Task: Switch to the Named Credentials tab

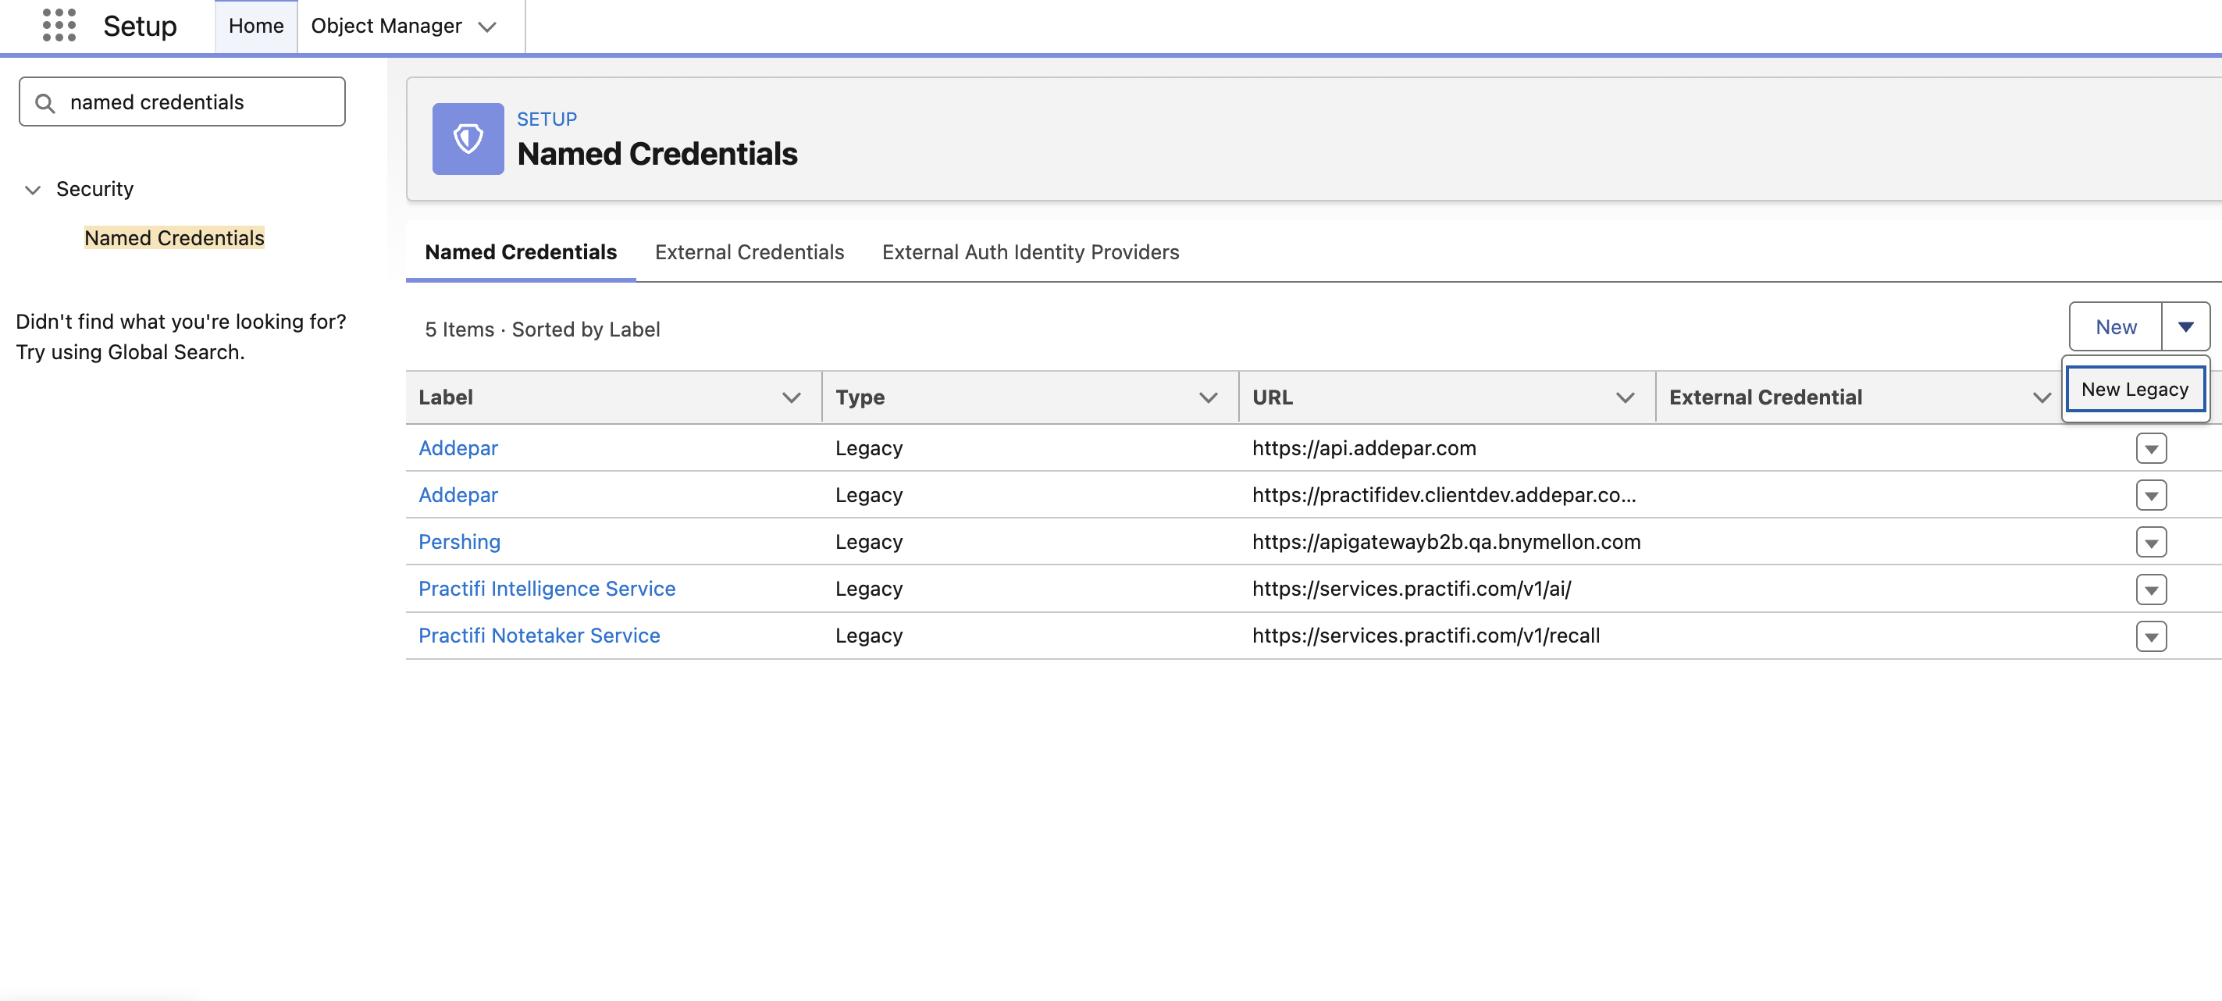Action: coord(520,252)
